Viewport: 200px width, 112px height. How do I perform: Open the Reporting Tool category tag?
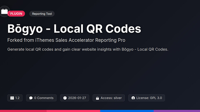(42, 14)
